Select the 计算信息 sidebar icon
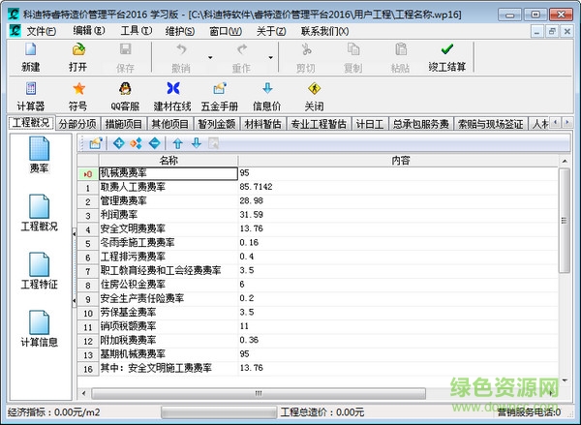Image resolution: width=581 pixels, height=425 pixels. 39,322
